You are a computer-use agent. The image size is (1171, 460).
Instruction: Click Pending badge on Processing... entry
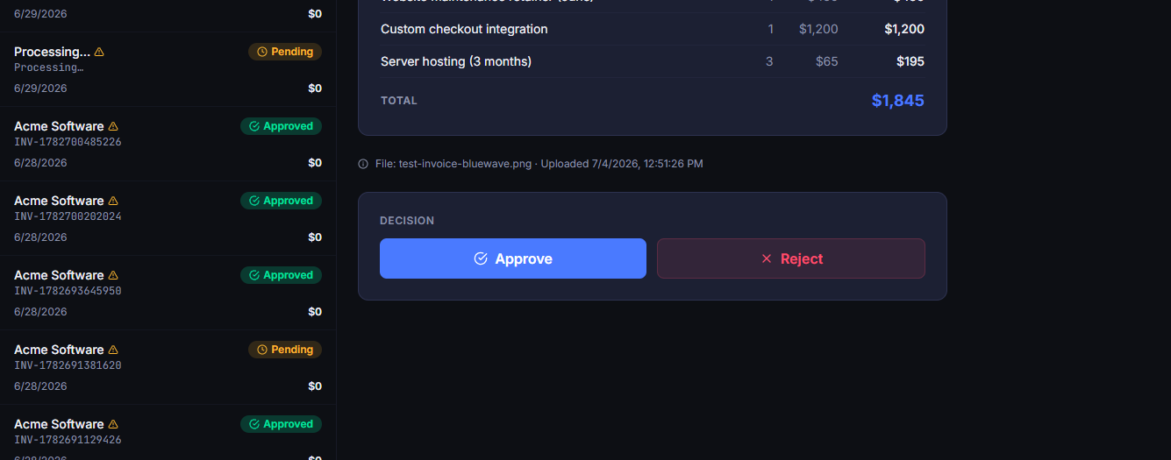pyautogui.click(x=285, y=52)
